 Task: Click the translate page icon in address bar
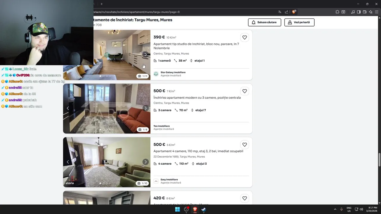(280, 12)
